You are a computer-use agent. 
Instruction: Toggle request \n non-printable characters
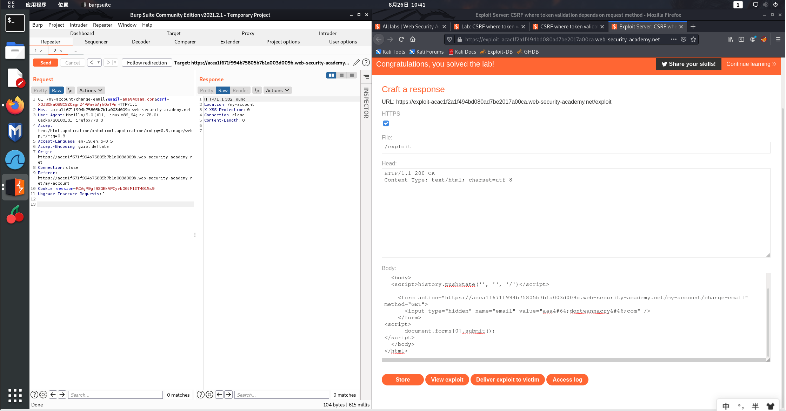point(70,90)
